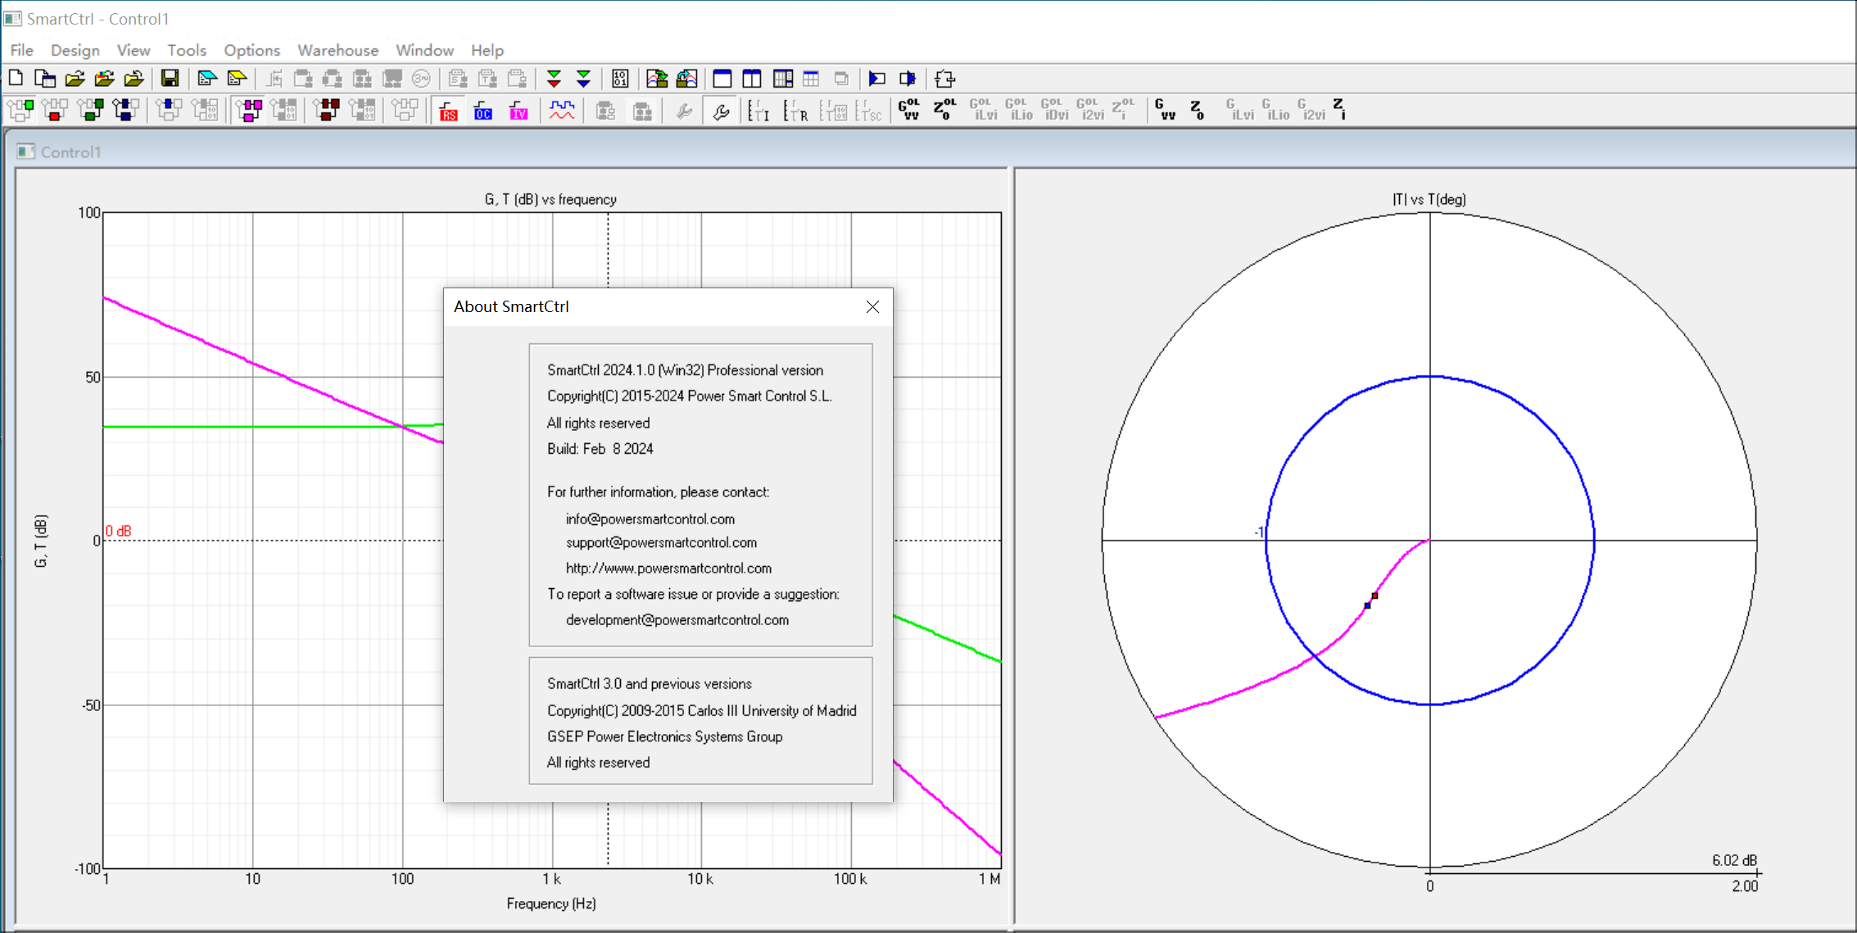The width and height of the screenshot is (1857, 933).
Task: Open the Design menu
Action: 75,50
